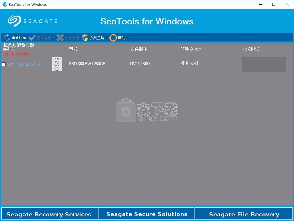Click the abort tests X icon

(x=60, y=38)
